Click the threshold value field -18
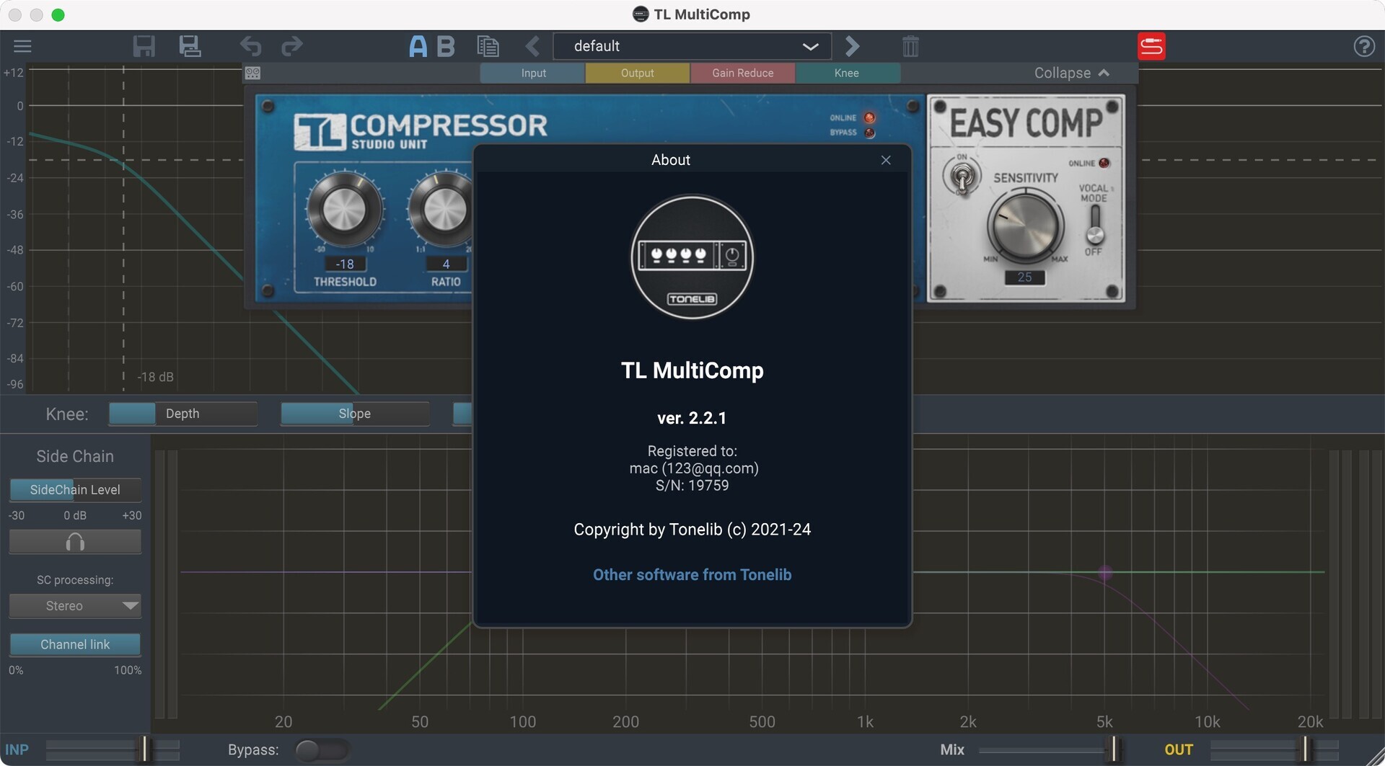 pos(345,264)
